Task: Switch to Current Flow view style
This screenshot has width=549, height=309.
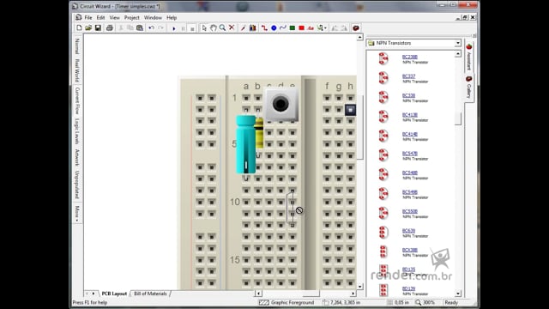Action: 77,100
